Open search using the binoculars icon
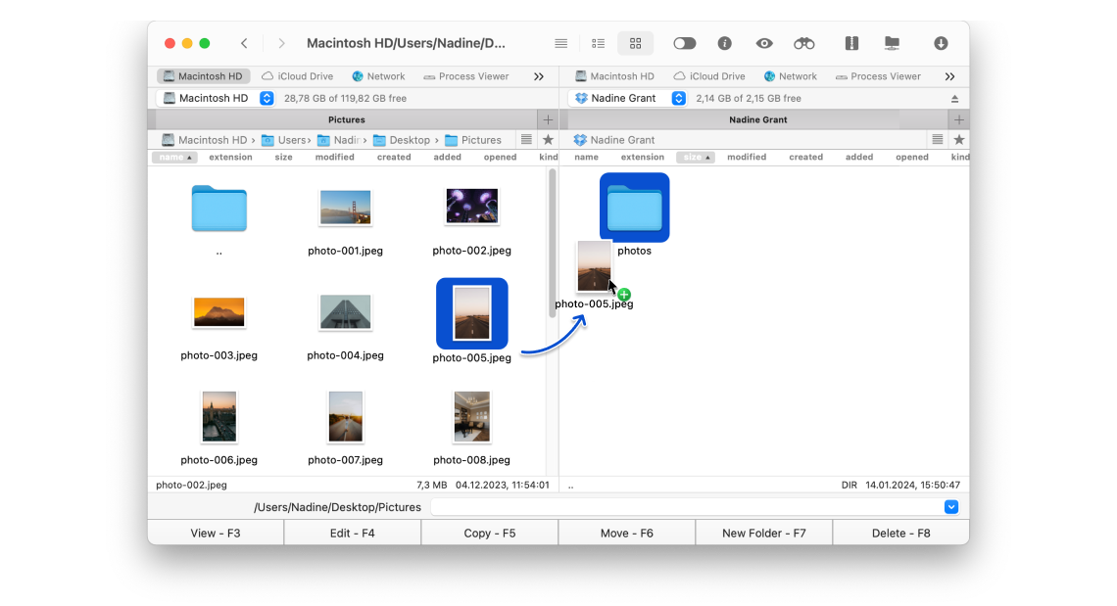The image size is (1117, 606). [803, 43]
